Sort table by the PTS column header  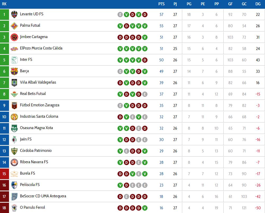(x=161, y=4)
